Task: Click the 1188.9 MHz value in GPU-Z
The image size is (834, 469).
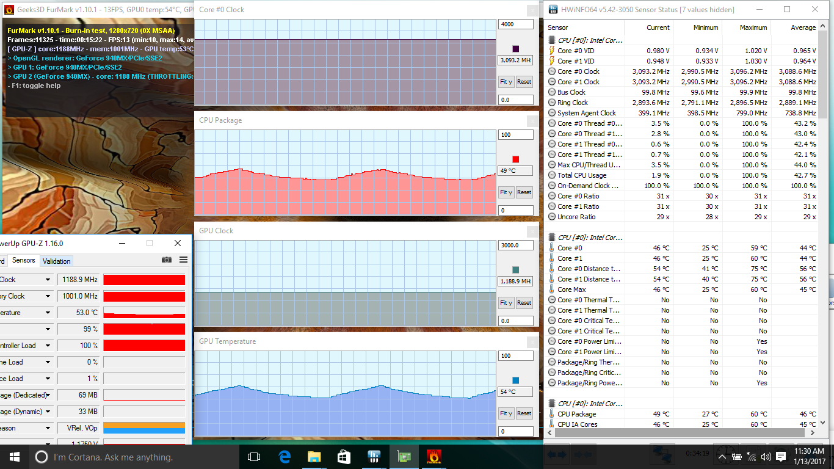Action: [79, 280]
